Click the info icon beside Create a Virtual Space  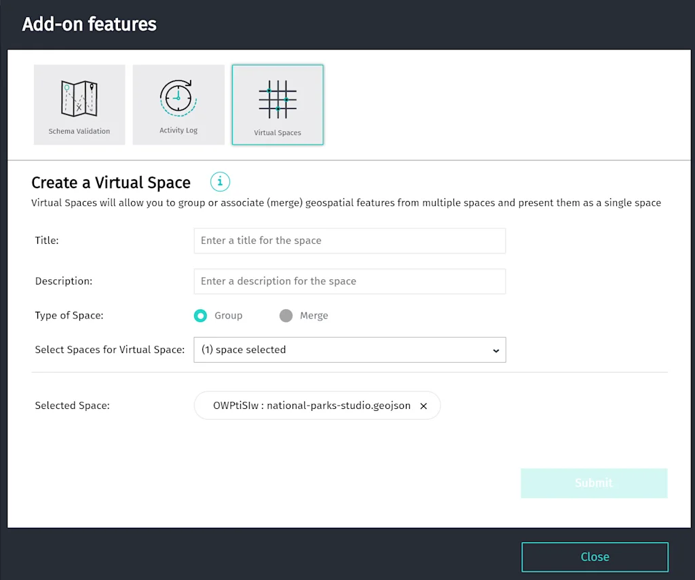(220, 182)
